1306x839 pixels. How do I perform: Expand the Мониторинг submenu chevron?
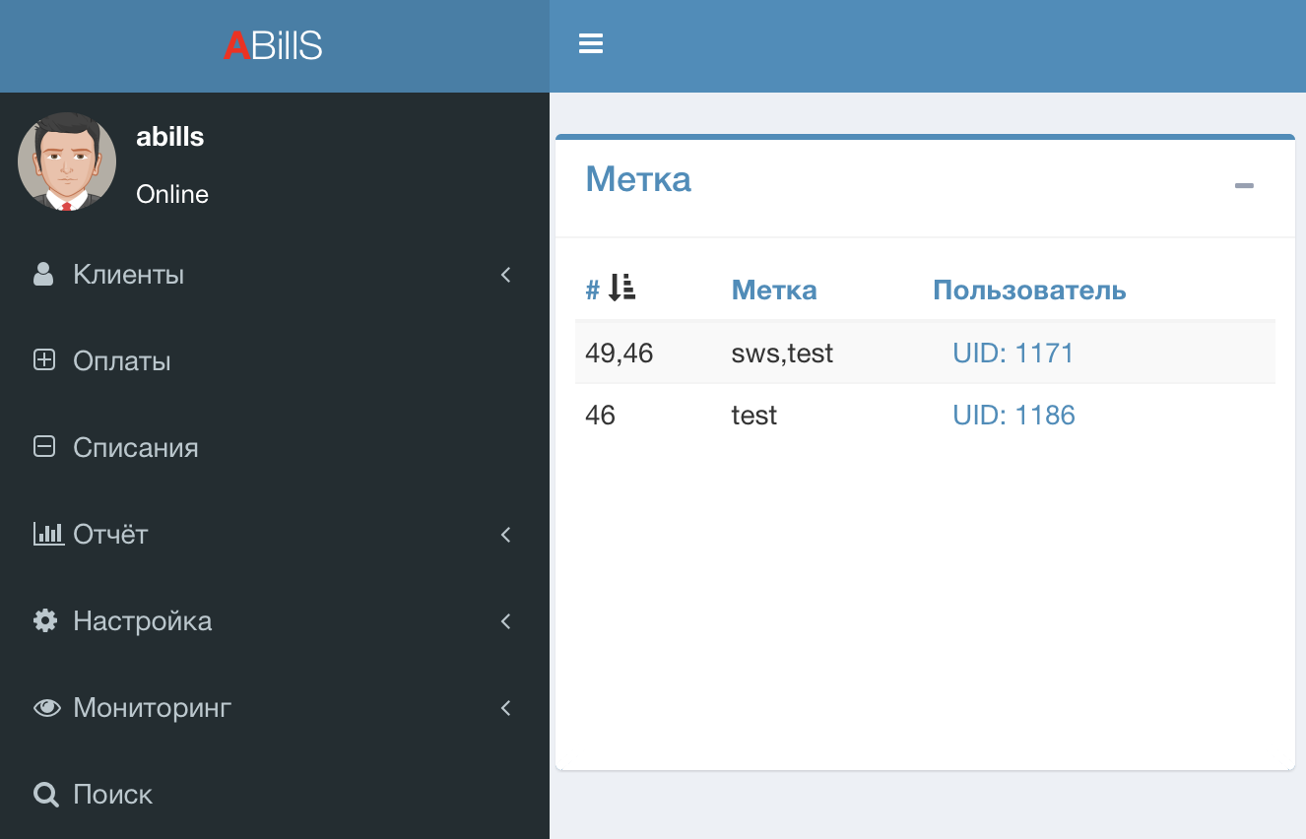pyautogui.click(x=506, y=708)
